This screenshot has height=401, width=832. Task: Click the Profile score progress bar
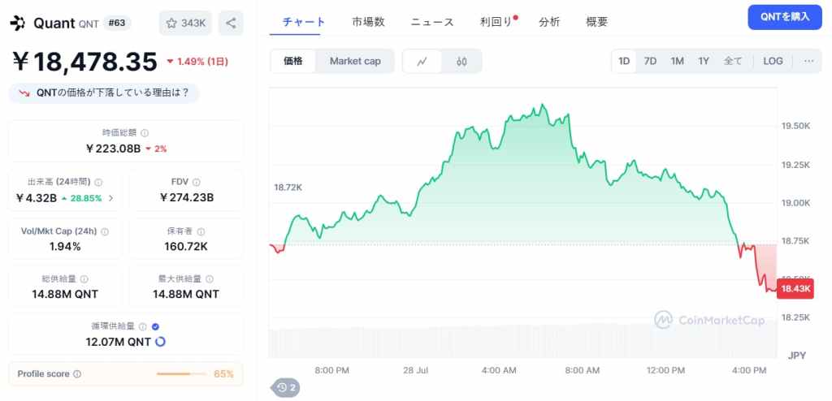coord(181,374)
